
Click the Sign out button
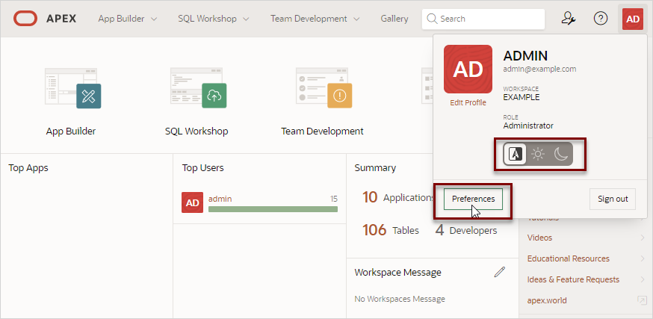tap(613, 199)
